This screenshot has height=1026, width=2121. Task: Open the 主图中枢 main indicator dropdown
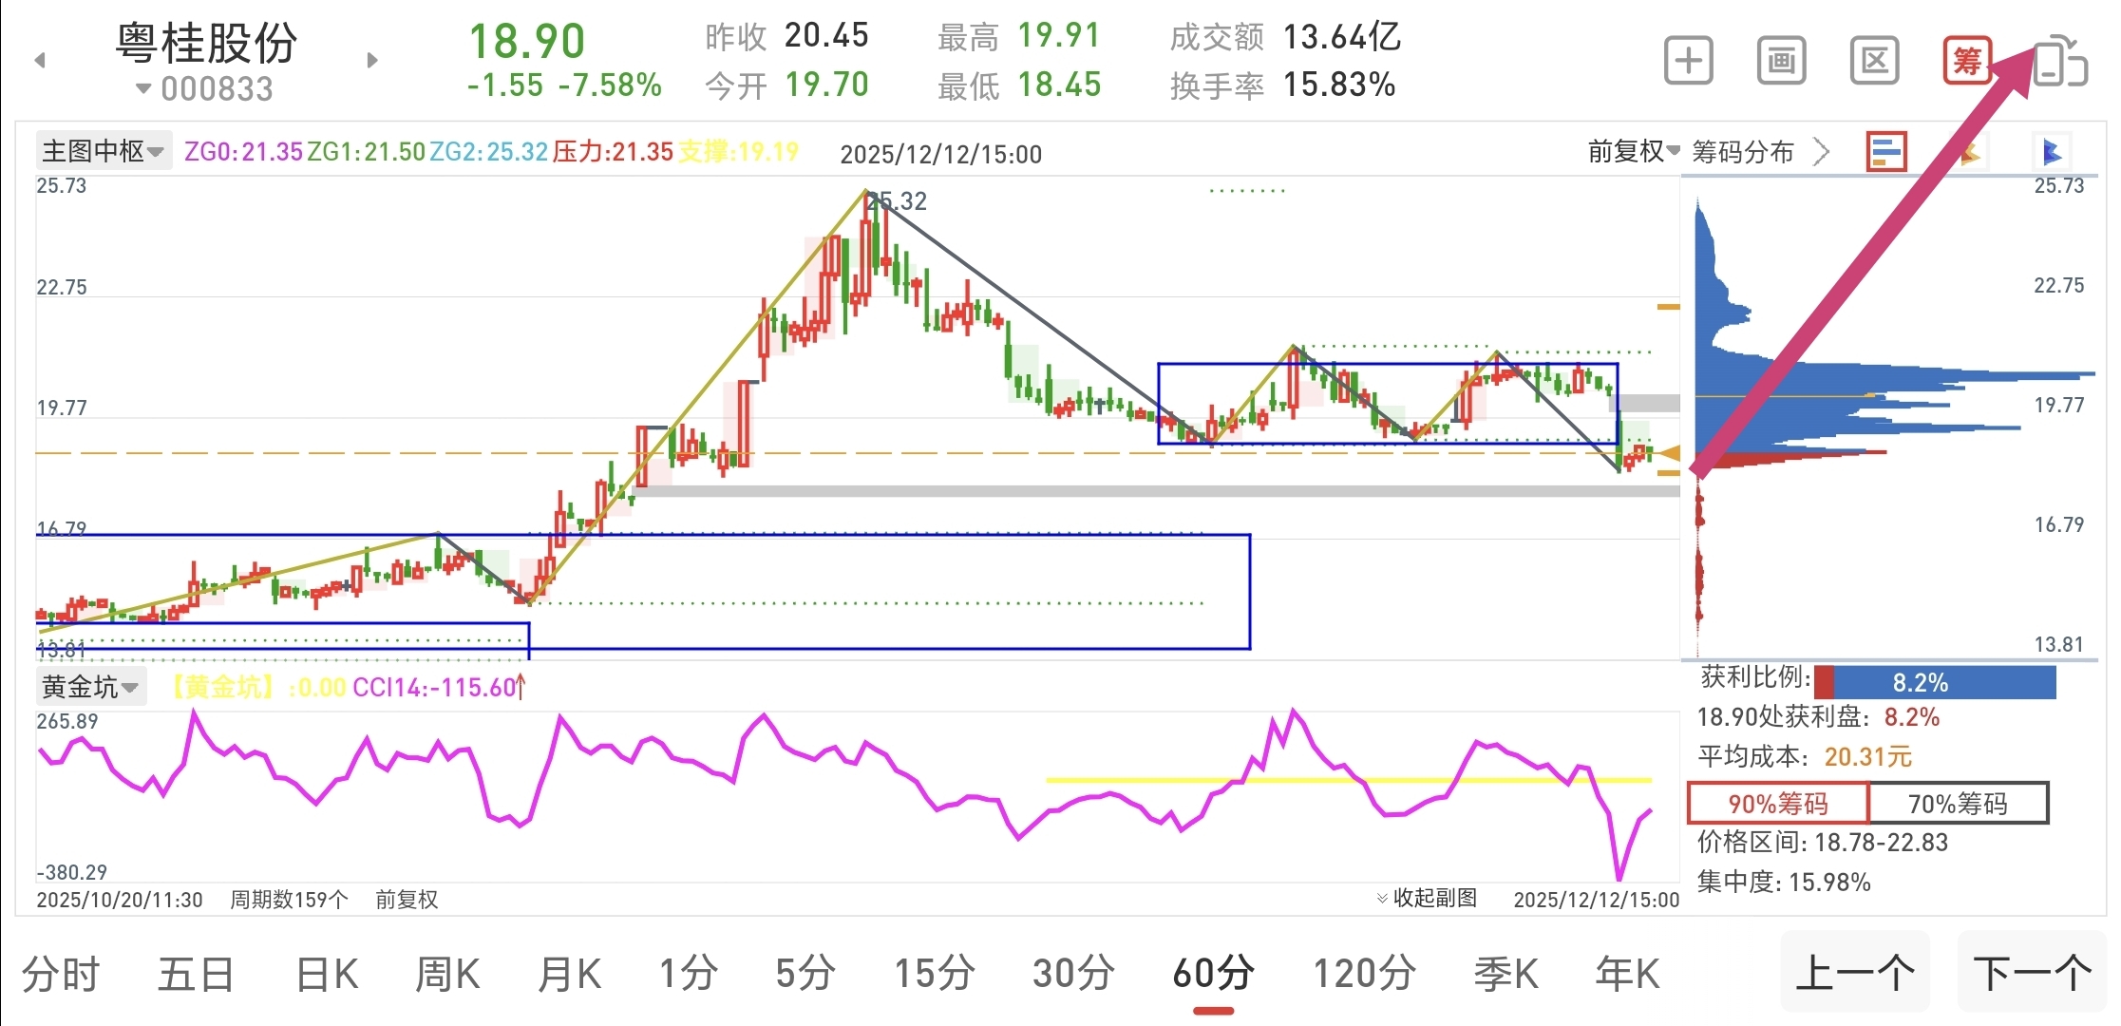(103, 151)
